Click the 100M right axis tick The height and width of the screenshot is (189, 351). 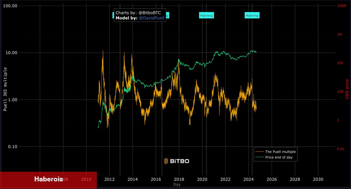pos(342,6)
